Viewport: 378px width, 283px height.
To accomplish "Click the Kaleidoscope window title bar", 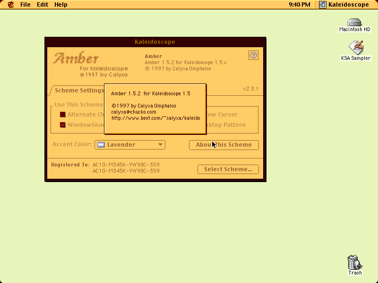I will pyautogui.click(x=155, y=42).
